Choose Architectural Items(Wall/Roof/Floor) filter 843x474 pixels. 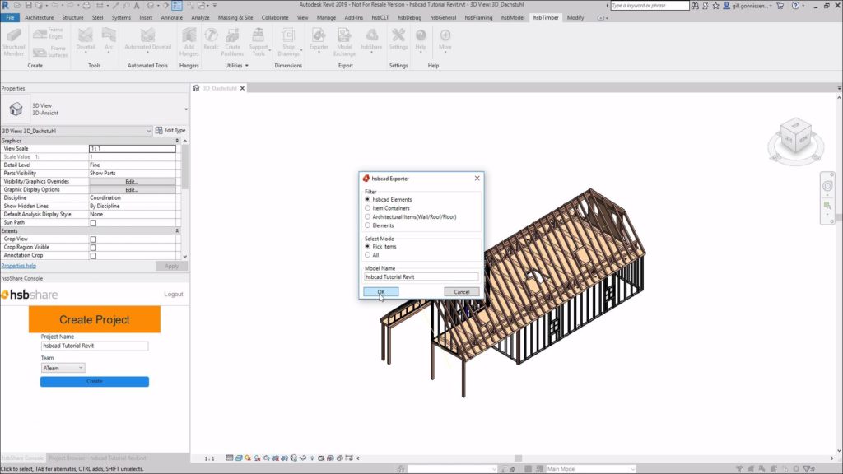368,216
